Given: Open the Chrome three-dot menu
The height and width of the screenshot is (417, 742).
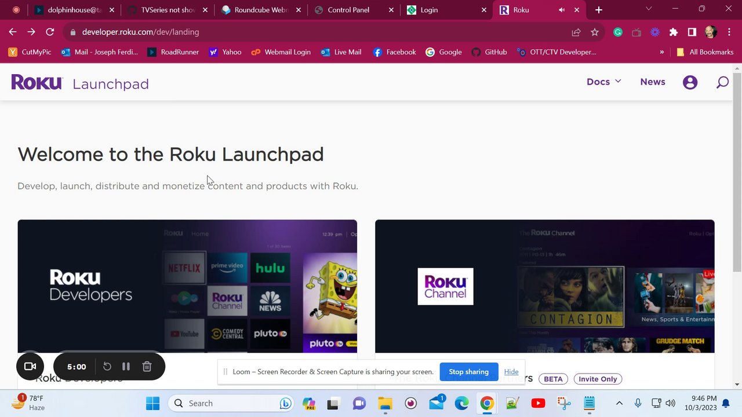Looking at the screenshot, I should (x=729, y=32).
